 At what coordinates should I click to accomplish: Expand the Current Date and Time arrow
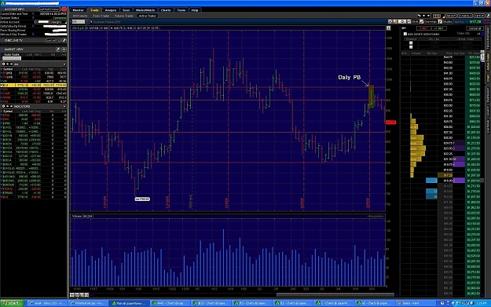(x=33, y=14)
